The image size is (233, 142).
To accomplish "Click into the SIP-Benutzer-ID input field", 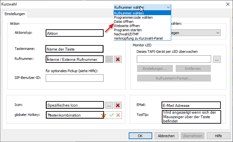I will [74, 78].
